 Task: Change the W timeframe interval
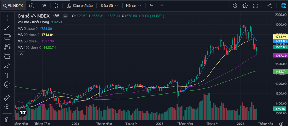pos(44,6)
